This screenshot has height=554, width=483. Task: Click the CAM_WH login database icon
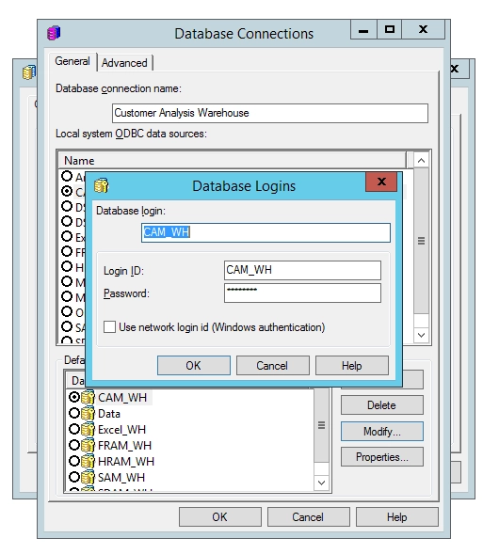tap(88, 397)
